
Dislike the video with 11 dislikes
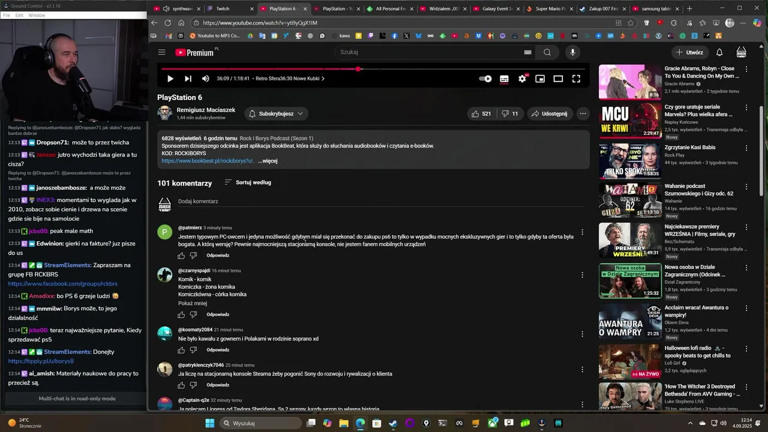[510, 113]
